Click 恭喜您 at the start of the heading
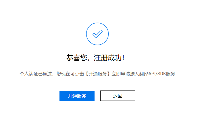Image resolution: width=202 pixels, height=127 pixels. (x=77, y=57)
